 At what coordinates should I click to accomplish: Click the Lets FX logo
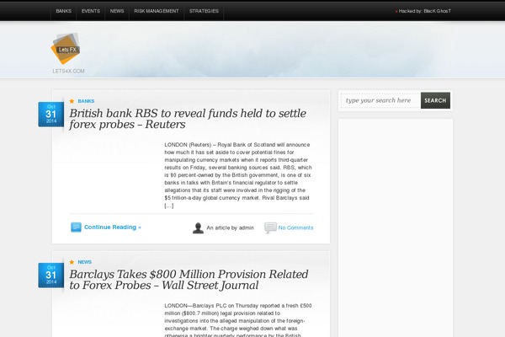(66, 49)
